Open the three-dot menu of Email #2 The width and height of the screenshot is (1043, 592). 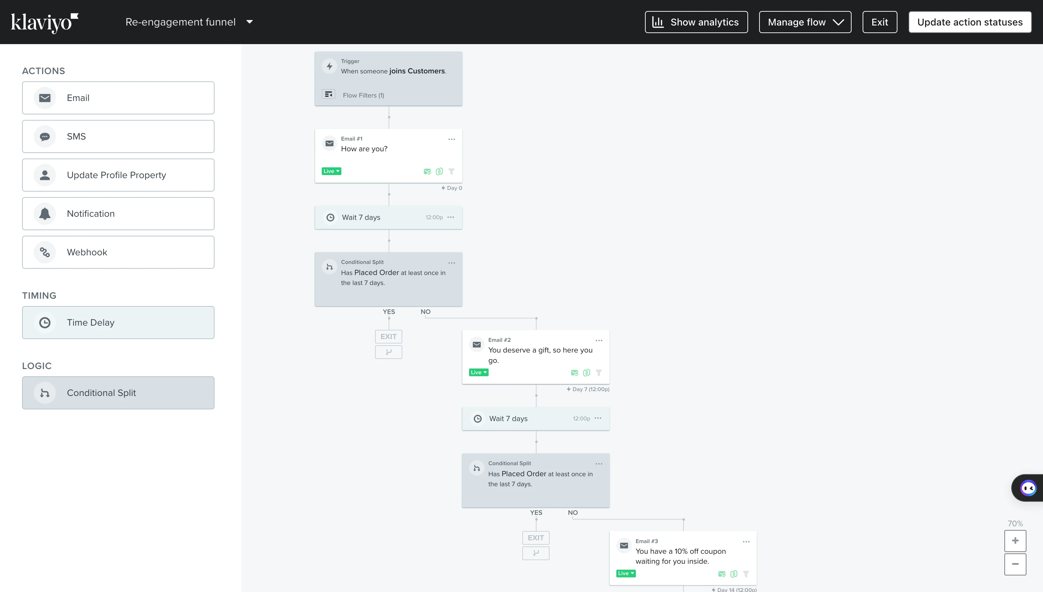599,341
